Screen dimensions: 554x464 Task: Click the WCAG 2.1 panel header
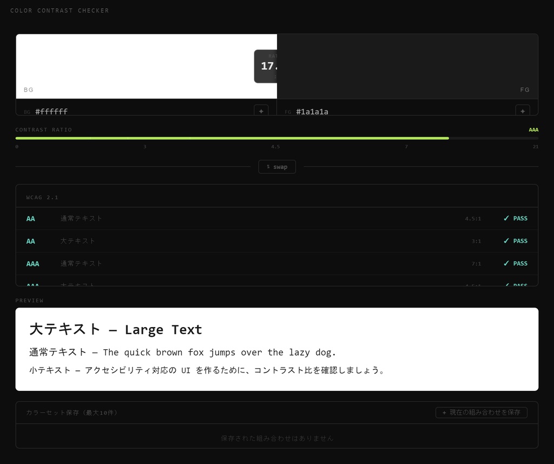(277, 196)
